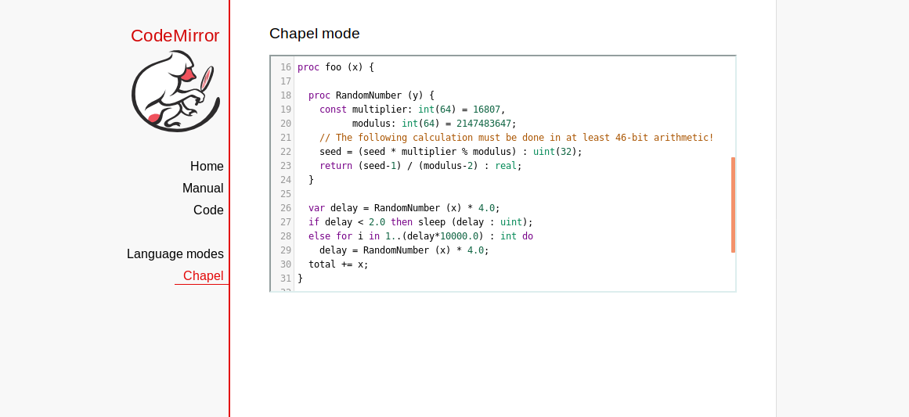Click the CodeMirror title link
Image resolution: width=909 pixels, height=417 pixels.
(x=175, y=36)
